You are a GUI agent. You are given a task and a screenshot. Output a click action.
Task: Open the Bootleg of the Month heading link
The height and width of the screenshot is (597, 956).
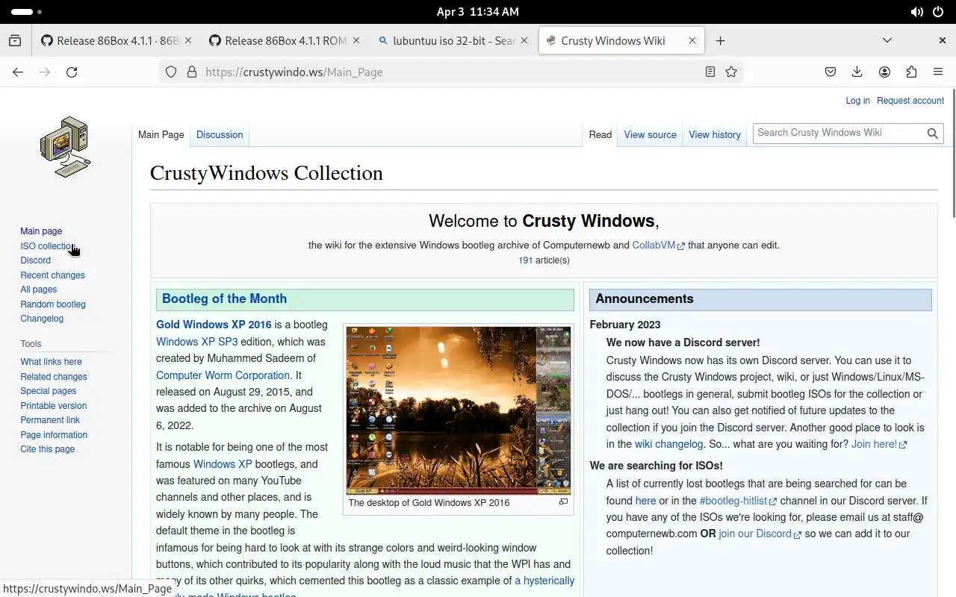click(x=224, y=298)
